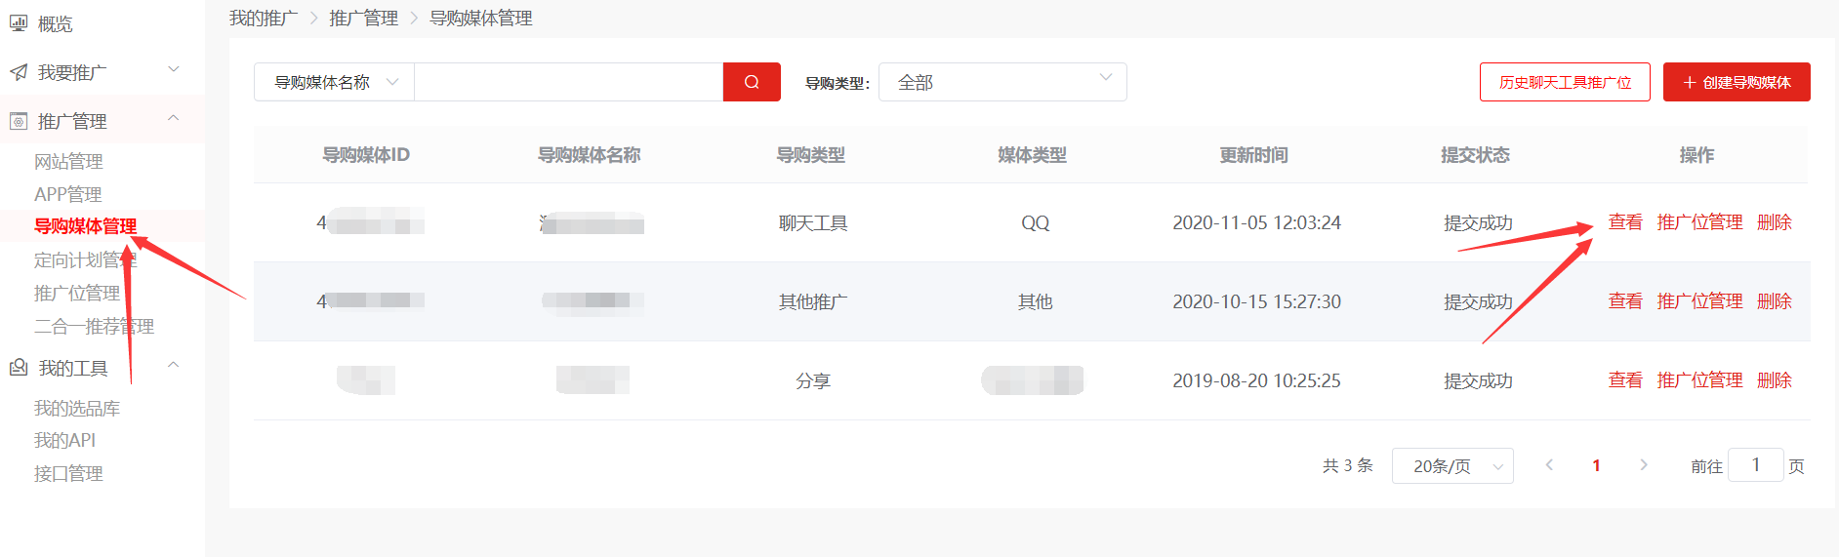
Task: Open 我的API in the sidebar
Action: pos(64,441)
